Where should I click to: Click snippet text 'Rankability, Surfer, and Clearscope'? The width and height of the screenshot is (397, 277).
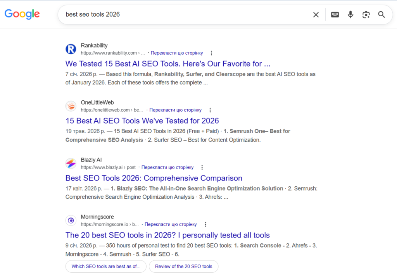(200, 74)
